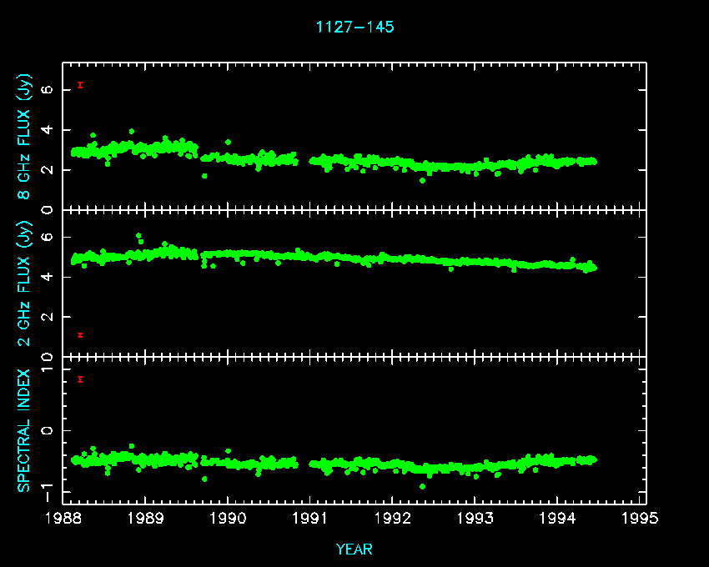
Task: Click the lowest 8 GHz outlier point in 1992
Action: click(x=422, y=180)
